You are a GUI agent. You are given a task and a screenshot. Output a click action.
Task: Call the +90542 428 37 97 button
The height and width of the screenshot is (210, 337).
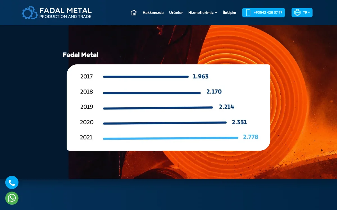[263, 13]
